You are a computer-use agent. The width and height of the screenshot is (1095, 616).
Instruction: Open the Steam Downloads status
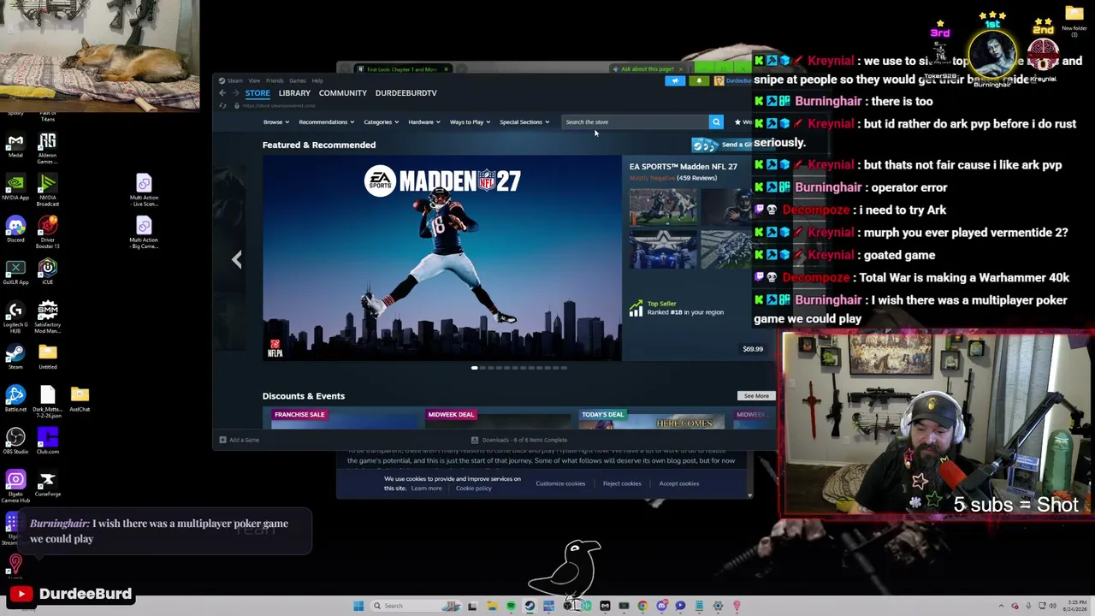point(519,440)
